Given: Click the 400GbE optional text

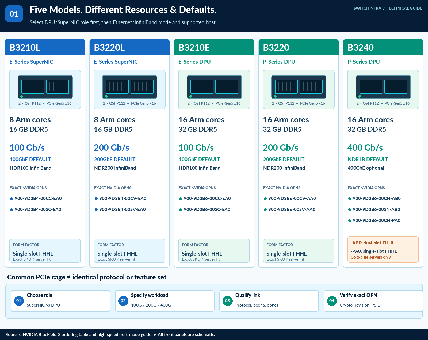Looking at the screenshot, I should (x=366, y=168).
